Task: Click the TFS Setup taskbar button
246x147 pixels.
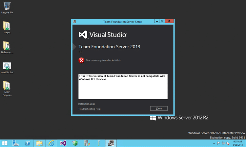Action: click(x=111, y=143)
